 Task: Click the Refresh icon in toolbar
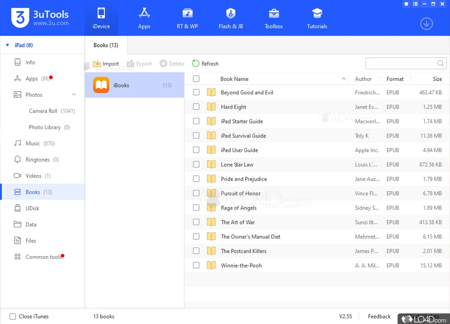click(196, 64)
